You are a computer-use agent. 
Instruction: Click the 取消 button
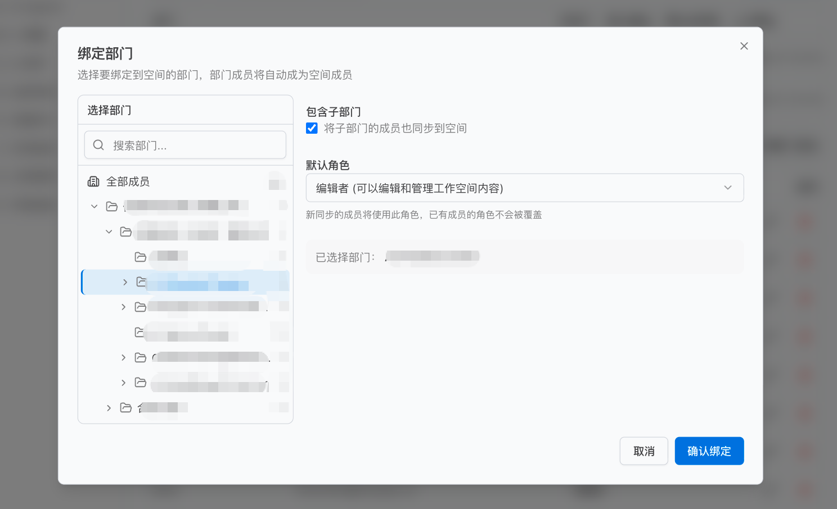click(643, 451)
